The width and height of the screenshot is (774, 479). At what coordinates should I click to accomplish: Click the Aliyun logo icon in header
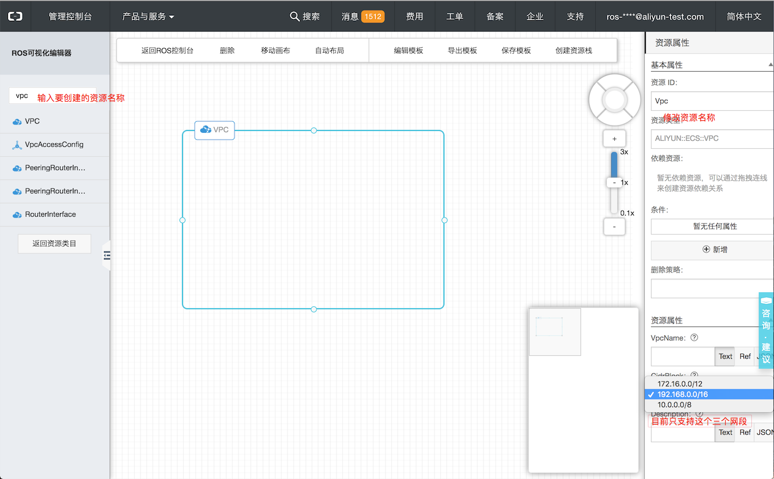coord(15,17)
